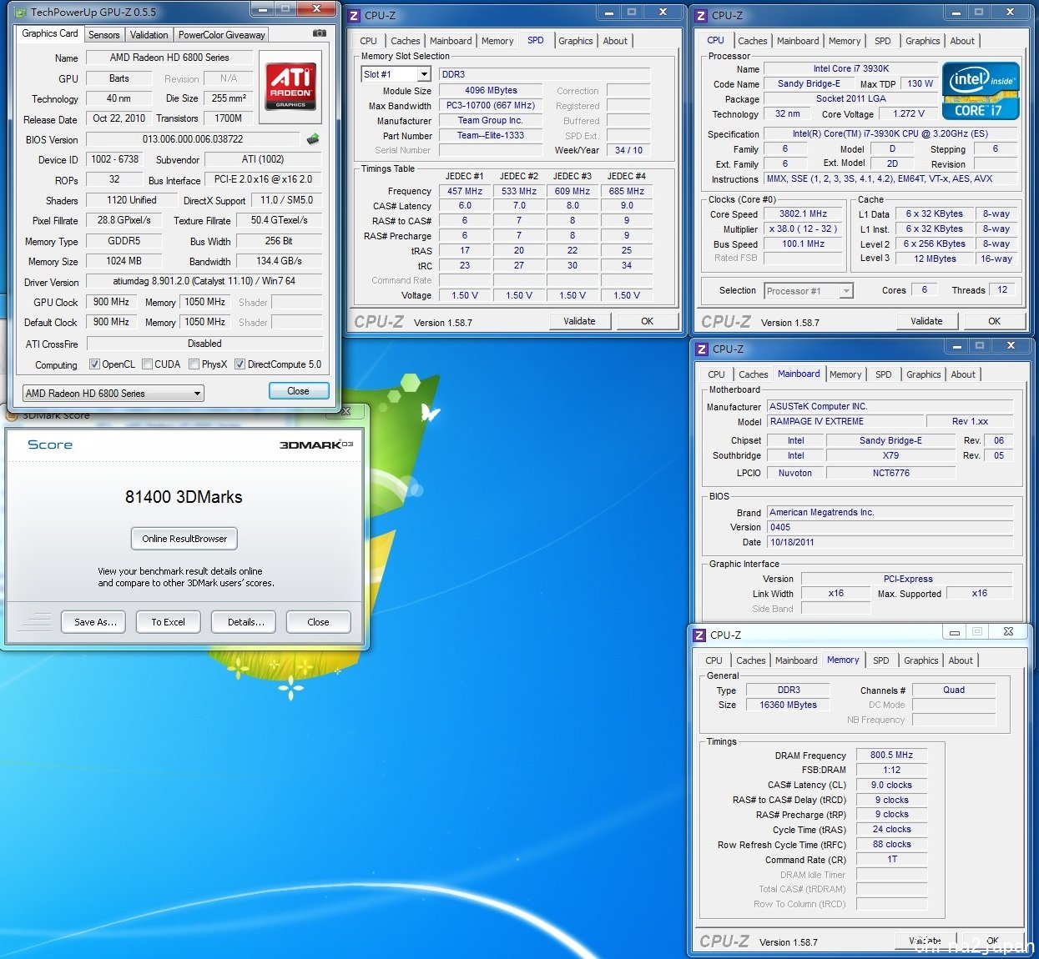The image size is (1039, 959).
Task: Click Validate in the CPU-Z SPD window
Action: 579,321
